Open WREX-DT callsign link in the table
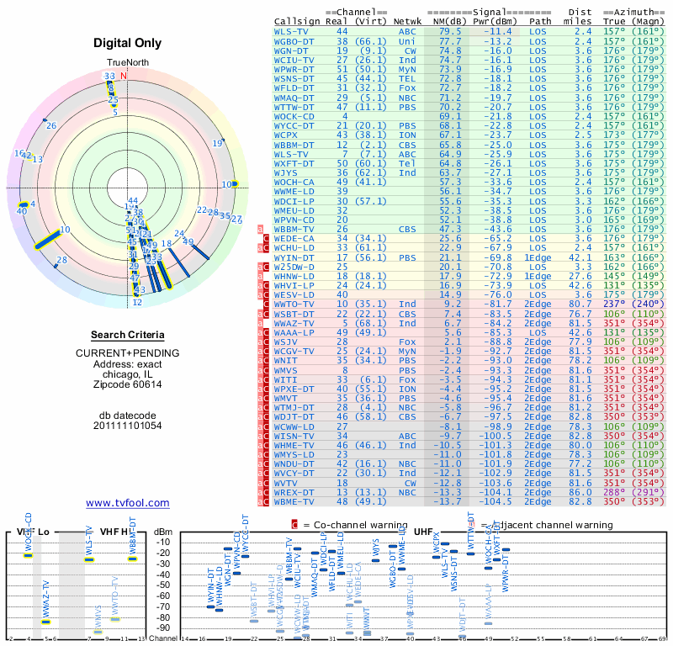The width and height of the screenshot is (673, 646). 294,492
